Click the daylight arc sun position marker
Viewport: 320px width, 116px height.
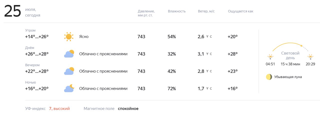(301, 46)
